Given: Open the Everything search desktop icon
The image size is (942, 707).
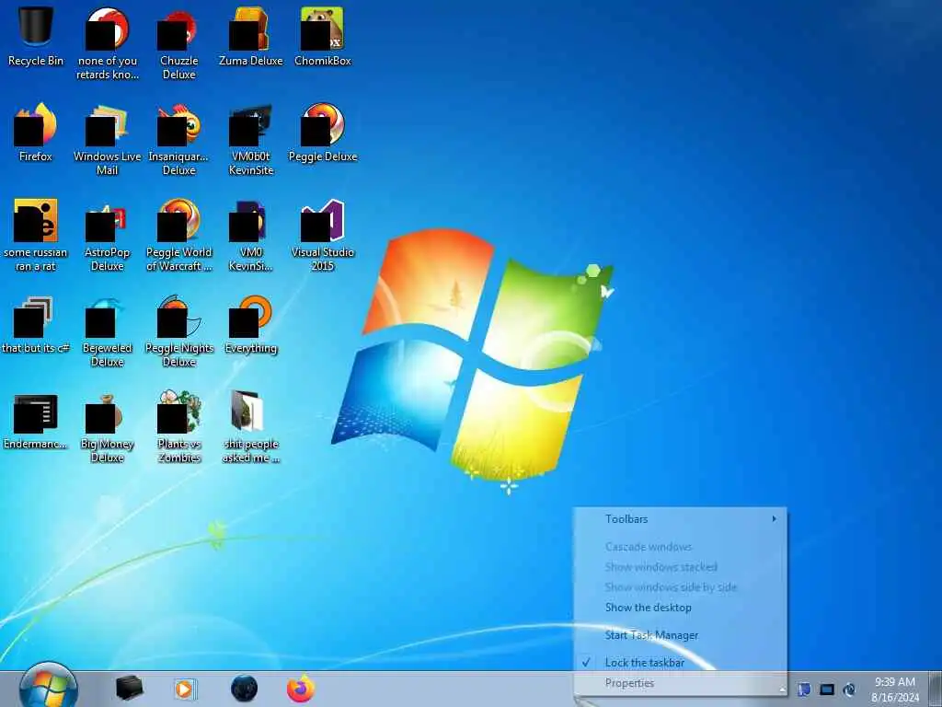Looking at the screenshot, I should [x=250, y=324].
